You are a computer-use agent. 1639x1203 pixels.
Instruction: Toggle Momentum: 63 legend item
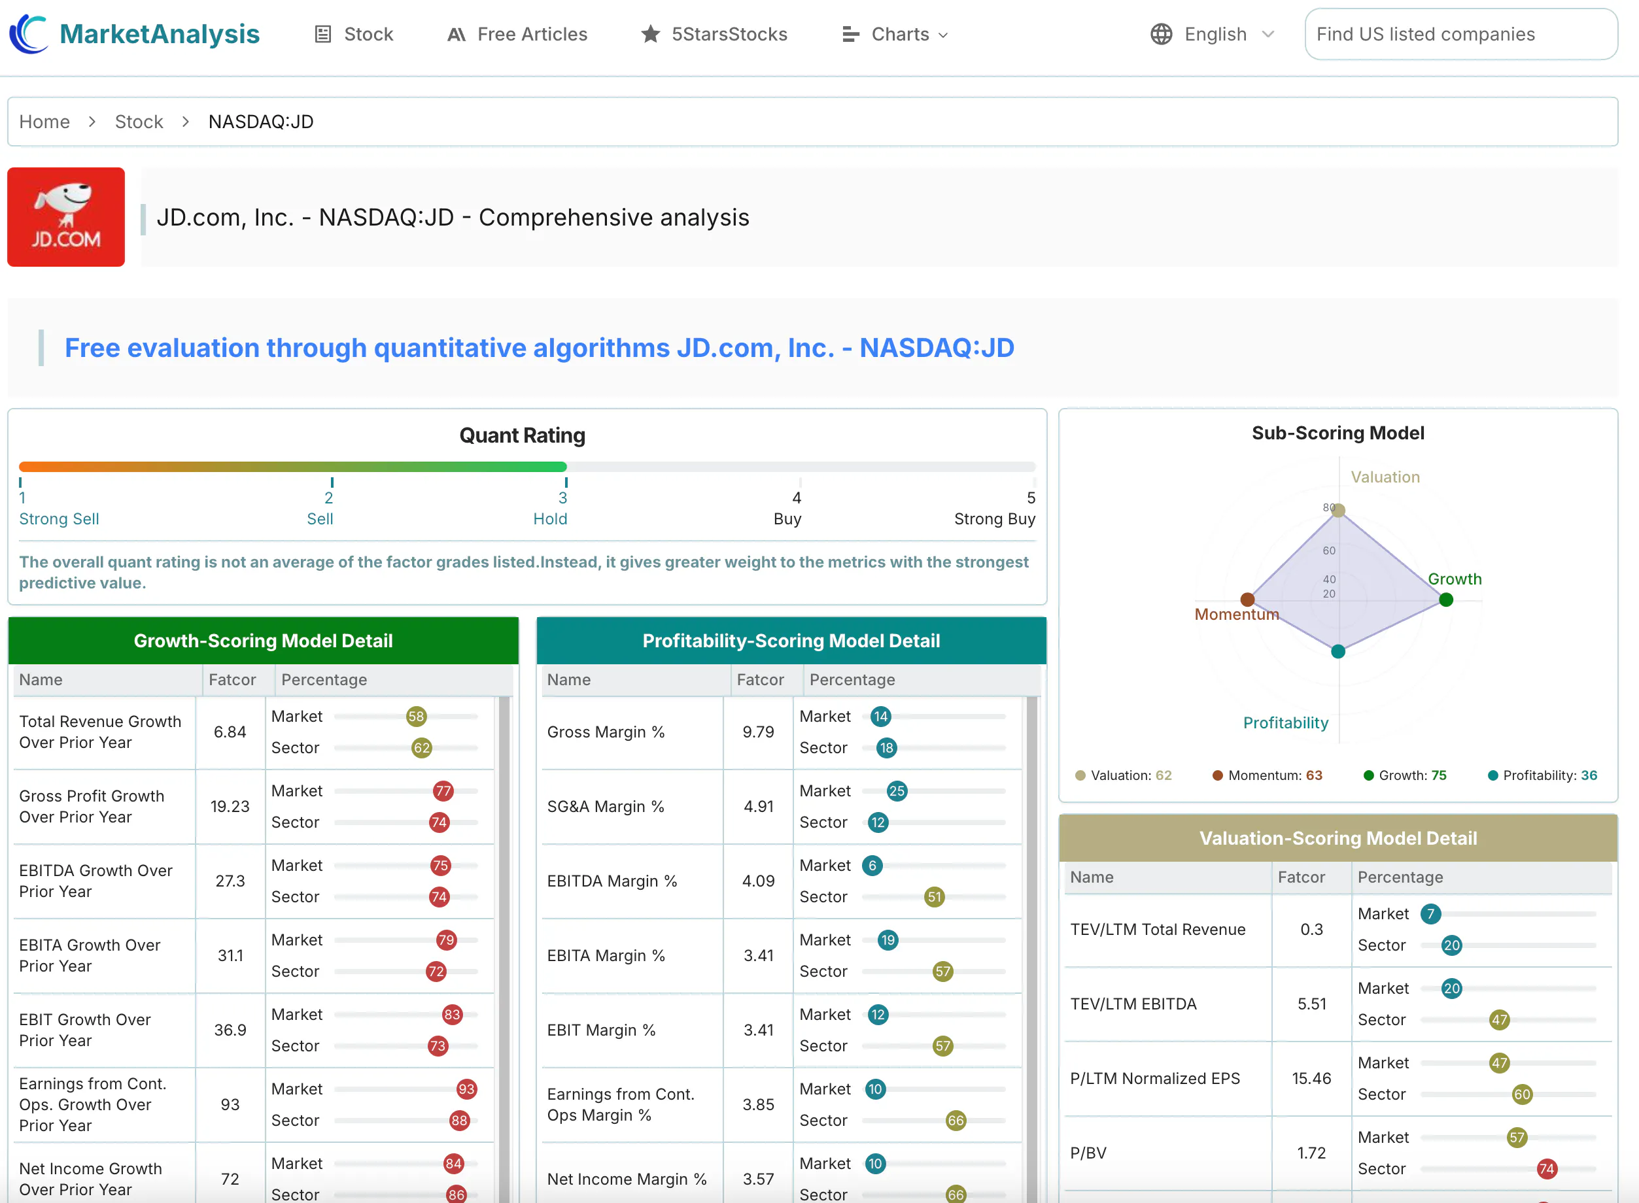(1268, 775)
